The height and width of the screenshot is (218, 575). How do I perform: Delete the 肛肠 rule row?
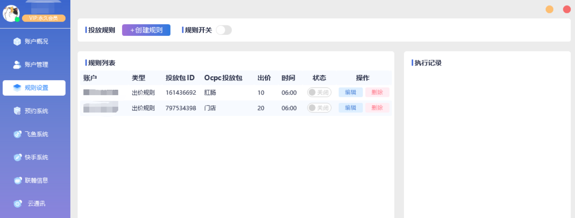[x=377, y=93]
